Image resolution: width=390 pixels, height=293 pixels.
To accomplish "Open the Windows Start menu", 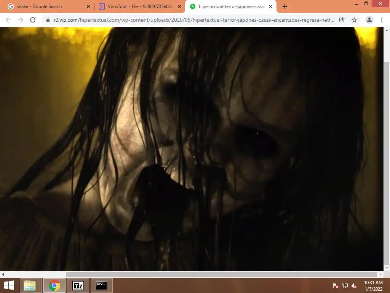I will (9, 285).
